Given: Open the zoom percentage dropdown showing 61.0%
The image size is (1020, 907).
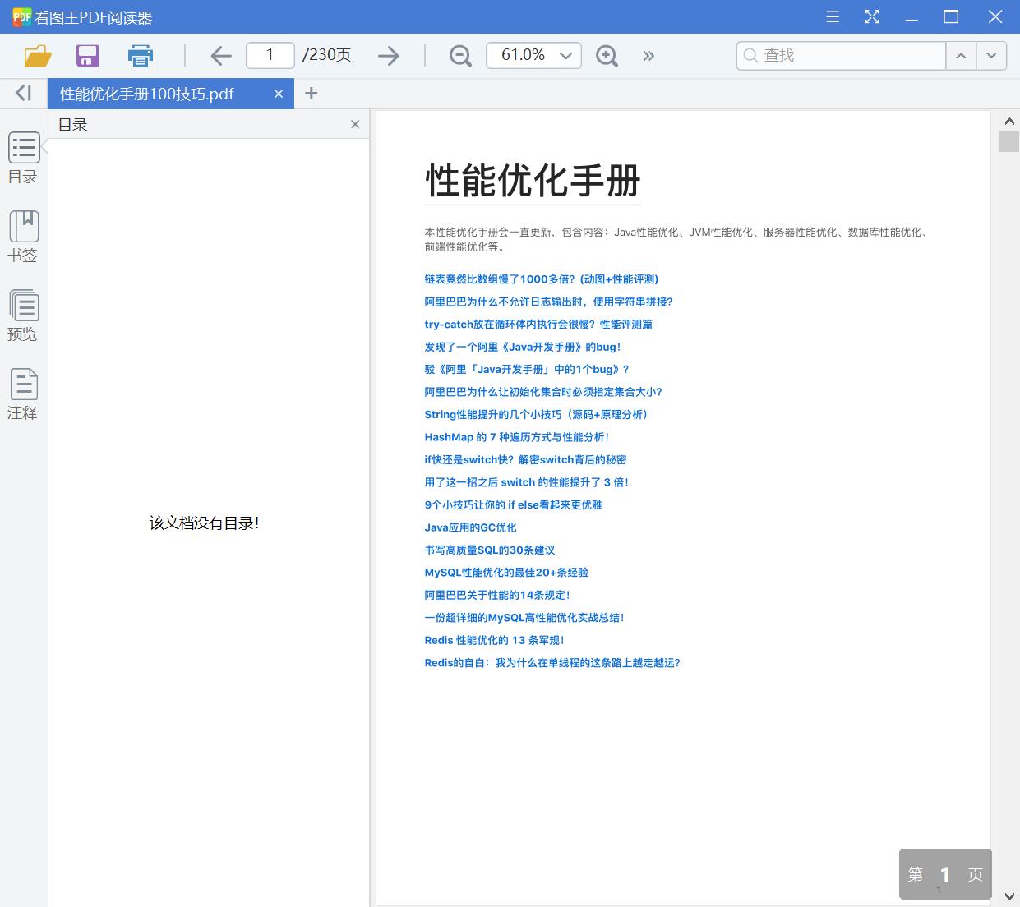Looking at the screenshot, I should coord(534,55).
